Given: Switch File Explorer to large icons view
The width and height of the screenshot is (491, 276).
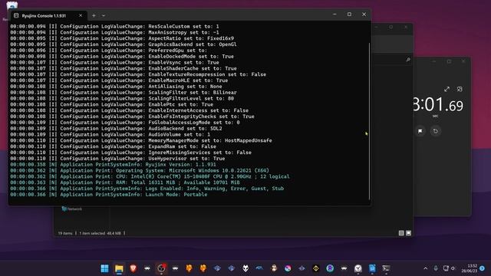Looking at the screenshot, I should (409, 233).
